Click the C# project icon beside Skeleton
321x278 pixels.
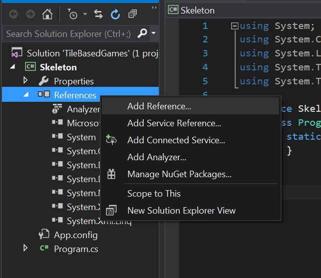(x=30, y=66)
